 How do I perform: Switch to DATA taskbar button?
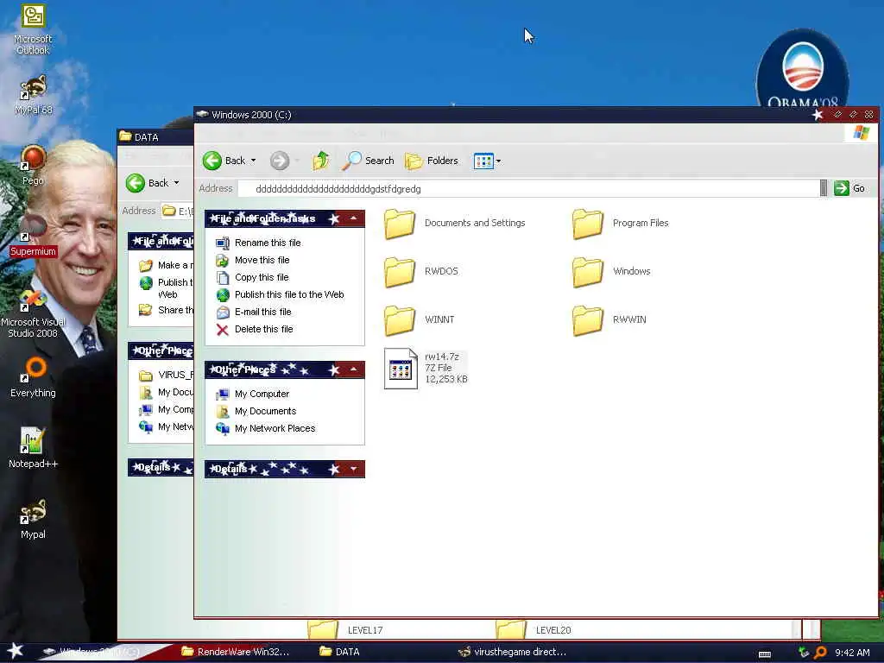point(339,652)
